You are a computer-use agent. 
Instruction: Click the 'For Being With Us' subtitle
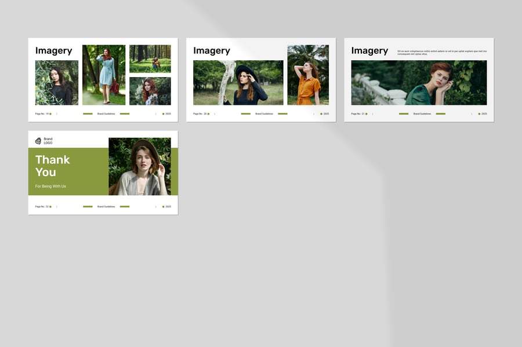click(x=50, y=186)
